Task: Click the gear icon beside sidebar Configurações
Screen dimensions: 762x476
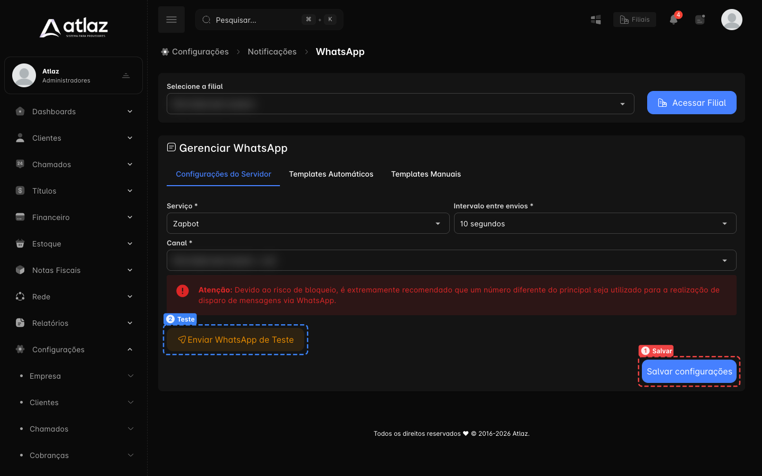Action: pos(20,349)
